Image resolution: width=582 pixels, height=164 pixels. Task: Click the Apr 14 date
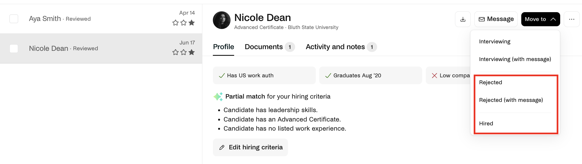pyautogui.click(x=187, y=13)
